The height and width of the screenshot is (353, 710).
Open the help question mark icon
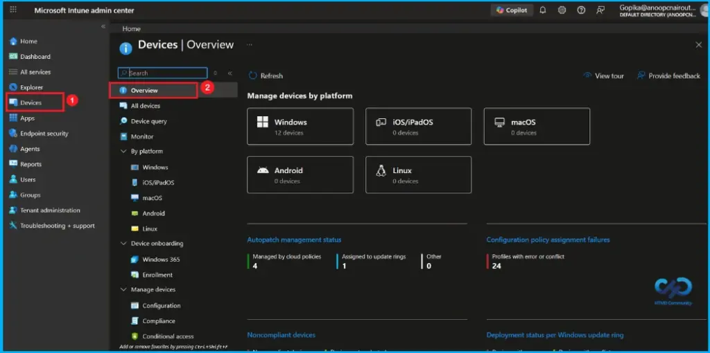pos(581,10)
